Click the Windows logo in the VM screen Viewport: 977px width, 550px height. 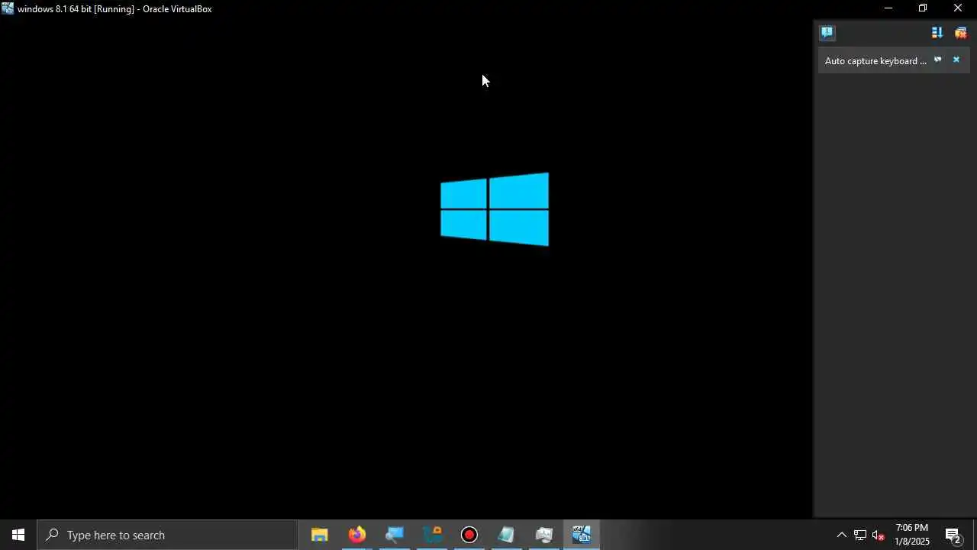(x=495, y=209)
